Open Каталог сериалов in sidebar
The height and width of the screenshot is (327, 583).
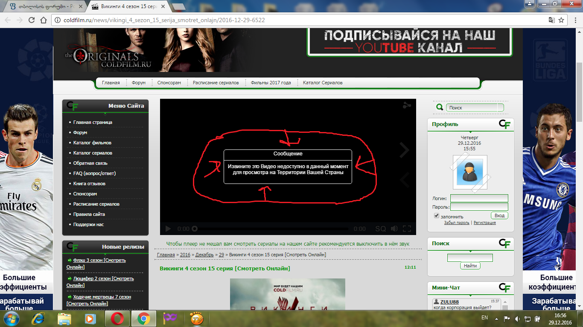tap(93, 153)
